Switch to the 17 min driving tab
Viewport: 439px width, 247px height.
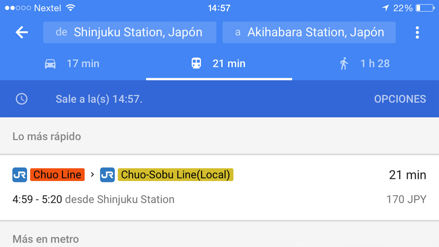[73, 64]
